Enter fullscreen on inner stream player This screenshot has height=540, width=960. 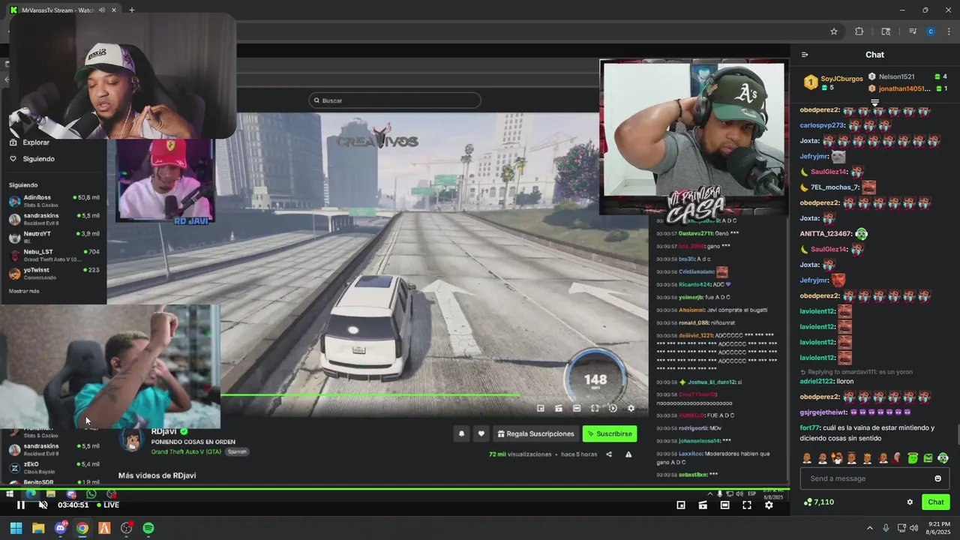(595, 409)
